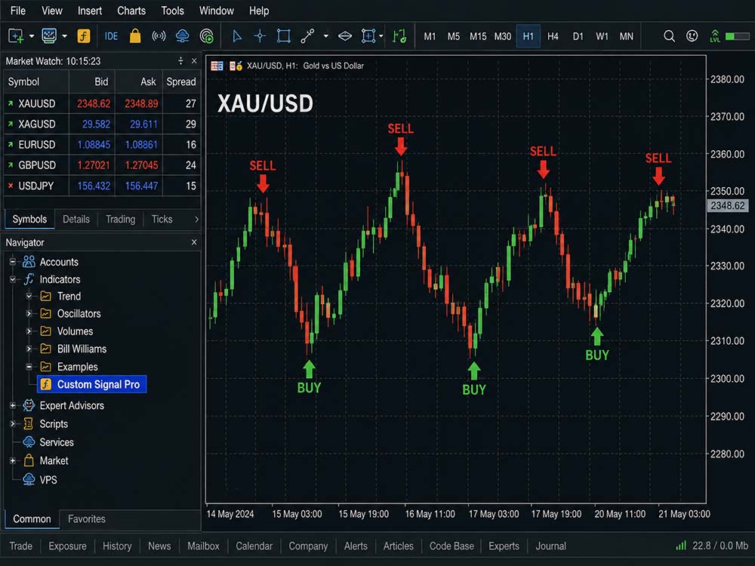Select the rectangle drawing tool
755x566 pixels.
coord(284,36)
